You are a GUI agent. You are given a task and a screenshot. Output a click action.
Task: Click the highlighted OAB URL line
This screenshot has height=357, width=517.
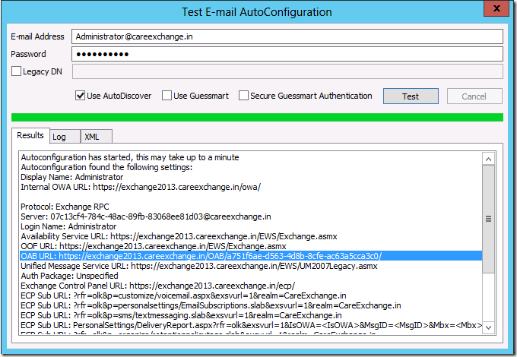[x=251, y=256]
